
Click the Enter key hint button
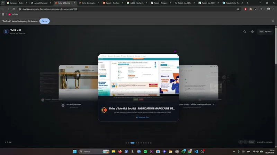(252, 142)
